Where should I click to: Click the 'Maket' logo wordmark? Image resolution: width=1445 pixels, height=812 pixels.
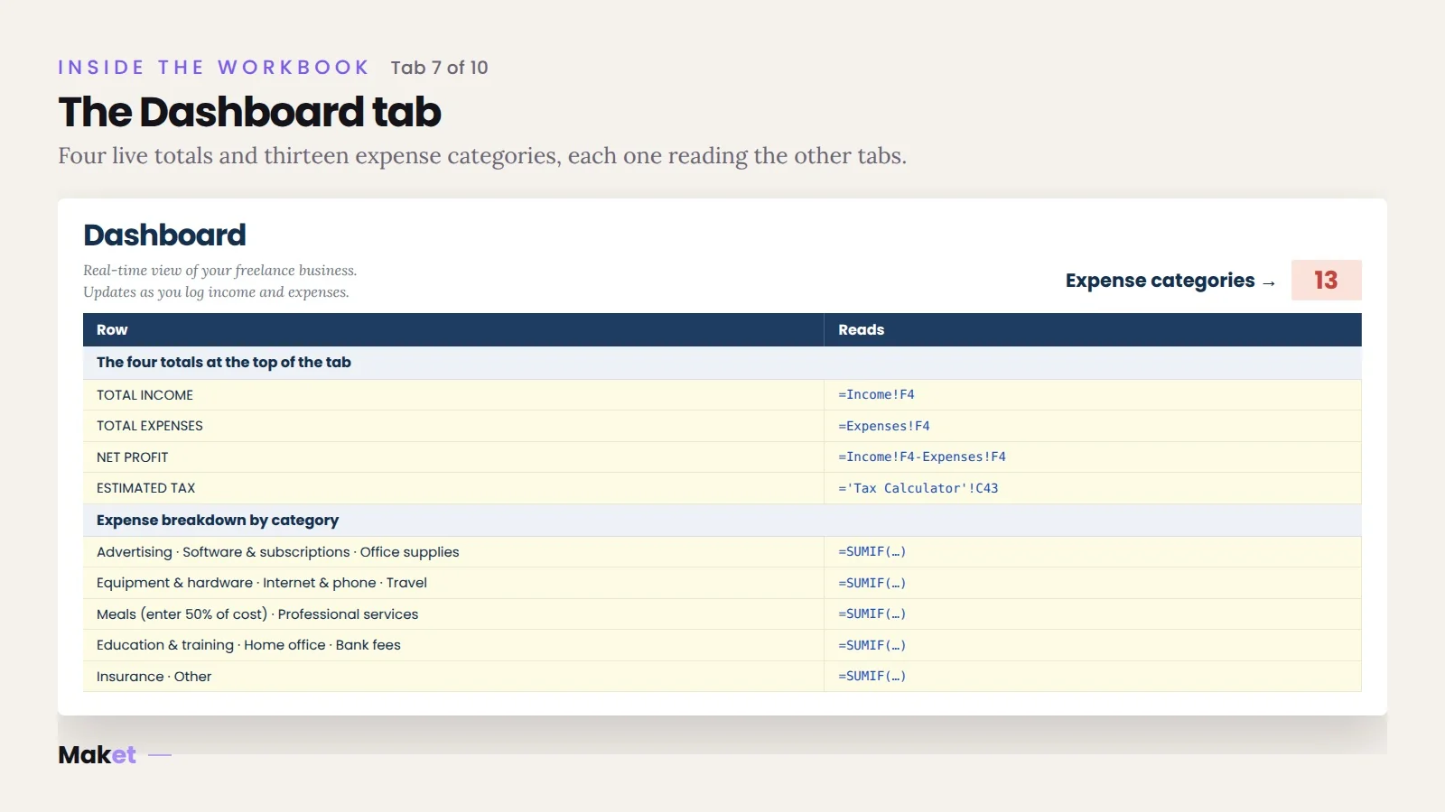pos(98,755)
